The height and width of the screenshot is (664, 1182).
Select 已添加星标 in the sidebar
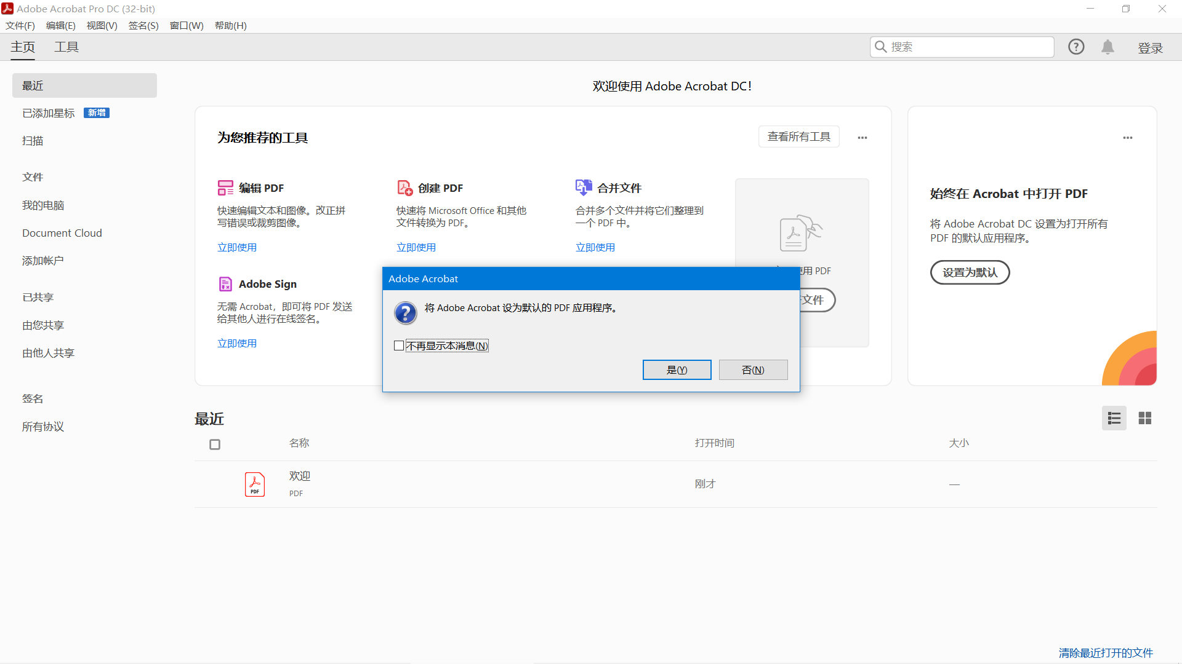pyautogui.click(x=48, y=113)
